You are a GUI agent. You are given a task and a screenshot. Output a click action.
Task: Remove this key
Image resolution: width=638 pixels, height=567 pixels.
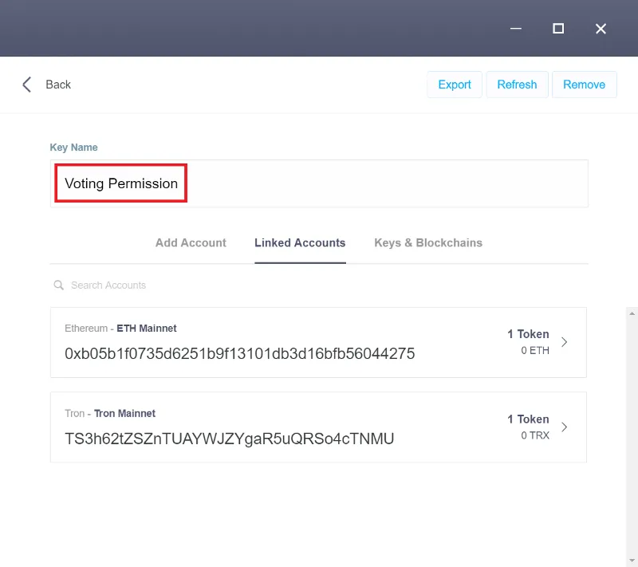(585, 85)
